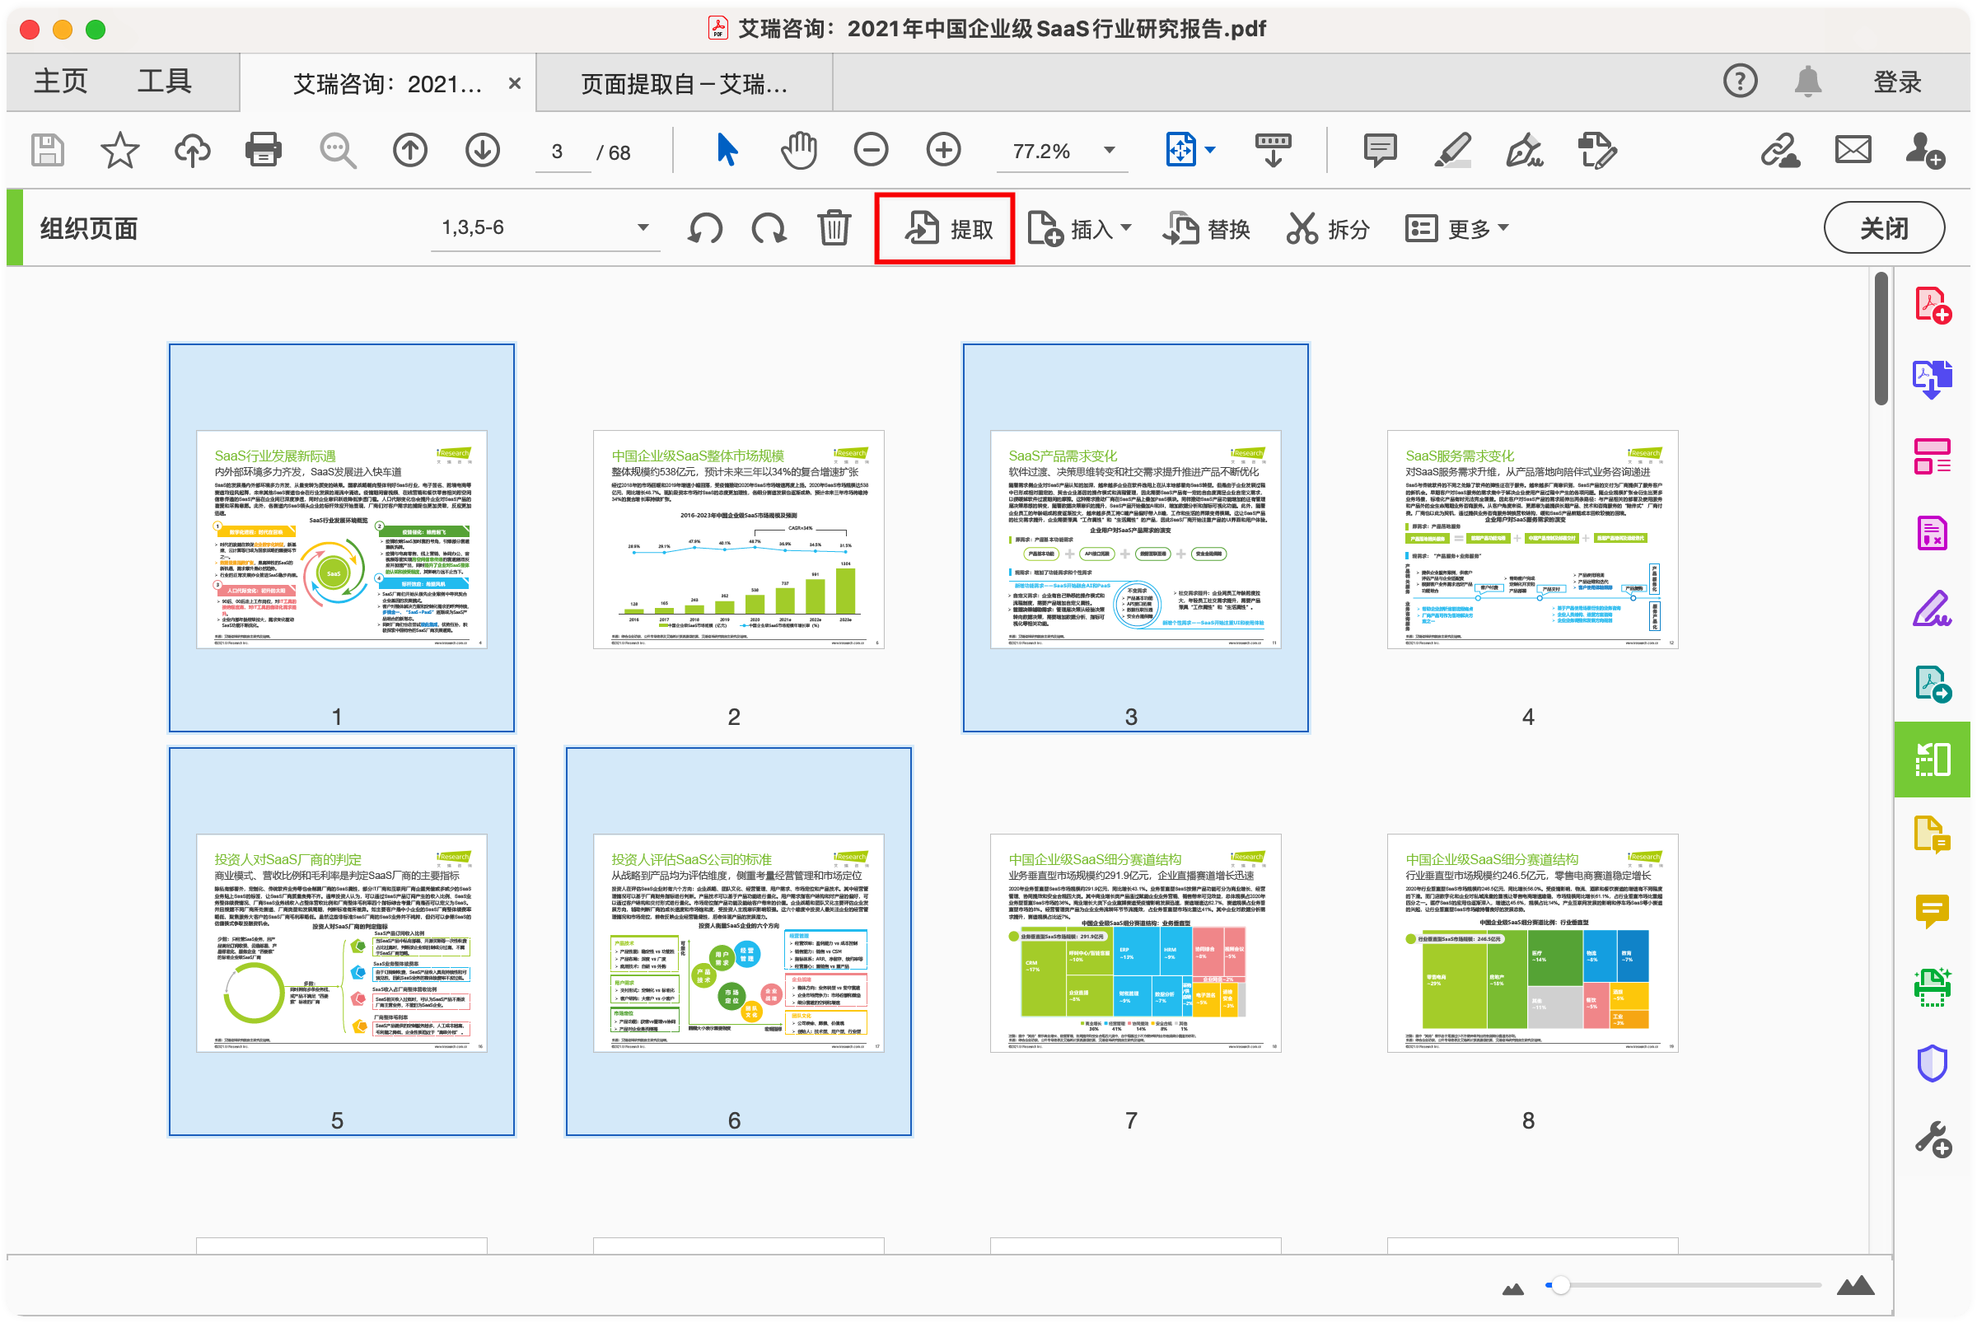Click the 关闭 button

point(1883,228)
